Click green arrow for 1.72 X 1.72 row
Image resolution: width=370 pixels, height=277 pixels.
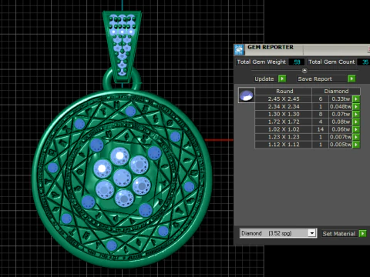pyautogui.click(x=356, y=122)
